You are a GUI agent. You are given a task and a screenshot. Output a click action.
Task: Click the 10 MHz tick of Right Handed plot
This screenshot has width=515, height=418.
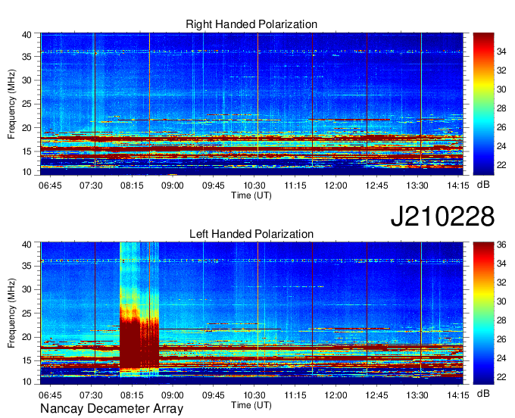click(27, 172)
